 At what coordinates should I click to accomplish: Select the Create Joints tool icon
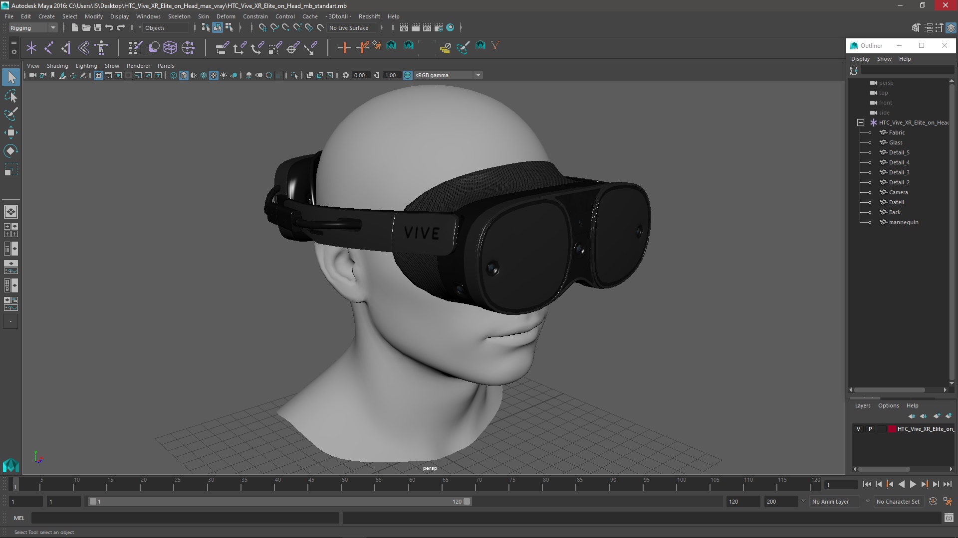[x=49, y=48]
